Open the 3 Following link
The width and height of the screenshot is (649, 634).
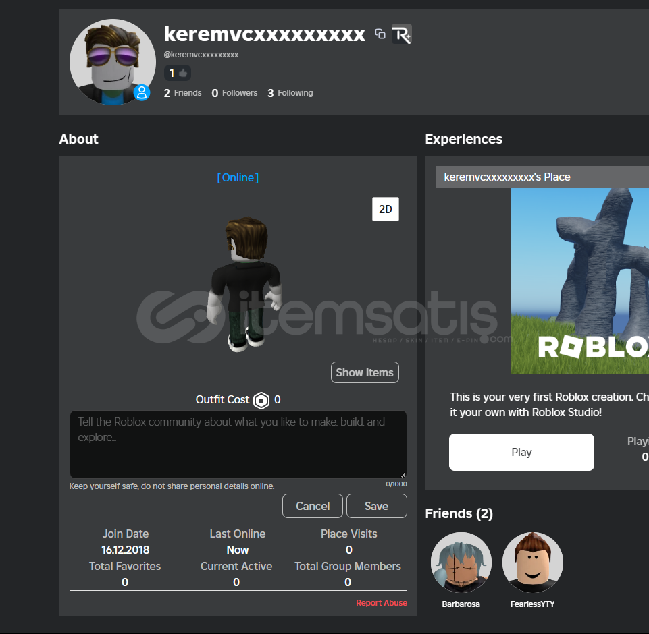(x=290, y=93)
